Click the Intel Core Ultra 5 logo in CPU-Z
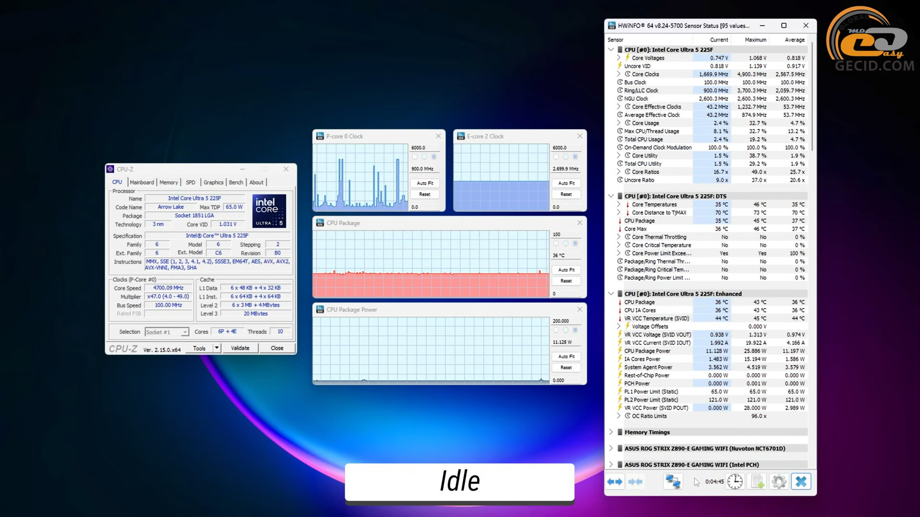The height and width of the screenshot is (517, 920). coord(269,211)
